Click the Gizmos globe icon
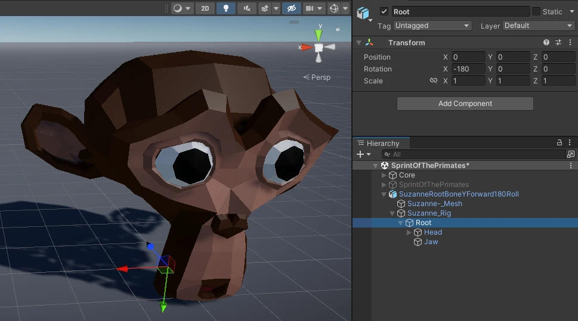Image resolution: width=578 pixels, height=321 pixels. tap(334, 8)
